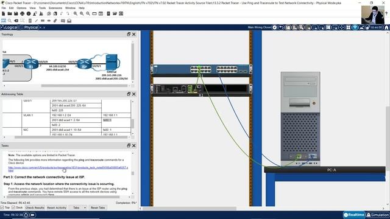Screen dimensions: 390x219
Task: Print the workspace using printer icon
Action: click(x=23, y=13)
